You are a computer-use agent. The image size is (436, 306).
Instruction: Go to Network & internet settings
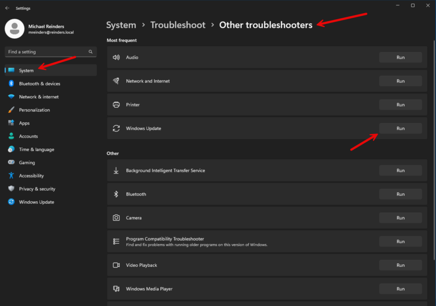pos(51,97)
